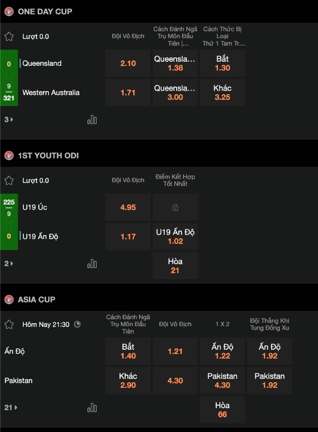The image size is (318, 432).
Task: Expand 21 more markets for Asia Cup match
Action: (x=11, y=407)
